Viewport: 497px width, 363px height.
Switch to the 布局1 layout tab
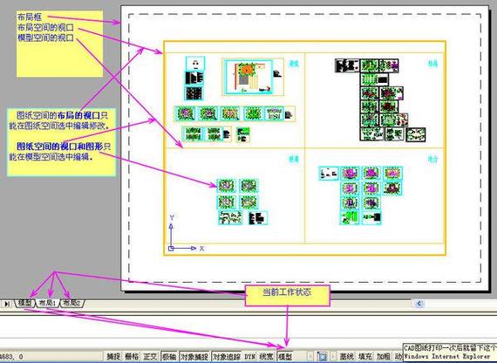(47, 303)
